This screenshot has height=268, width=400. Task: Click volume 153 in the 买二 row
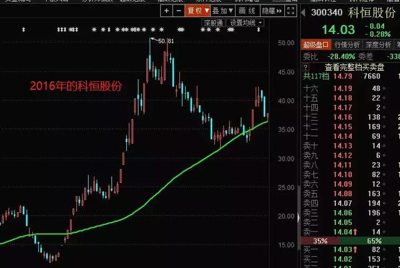pyautogui.click(x=374, y=259)
